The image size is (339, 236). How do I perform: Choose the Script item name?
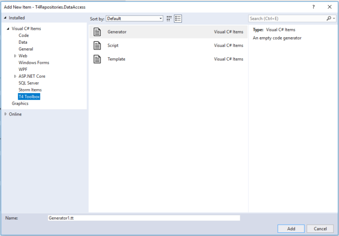pos(113,45)
